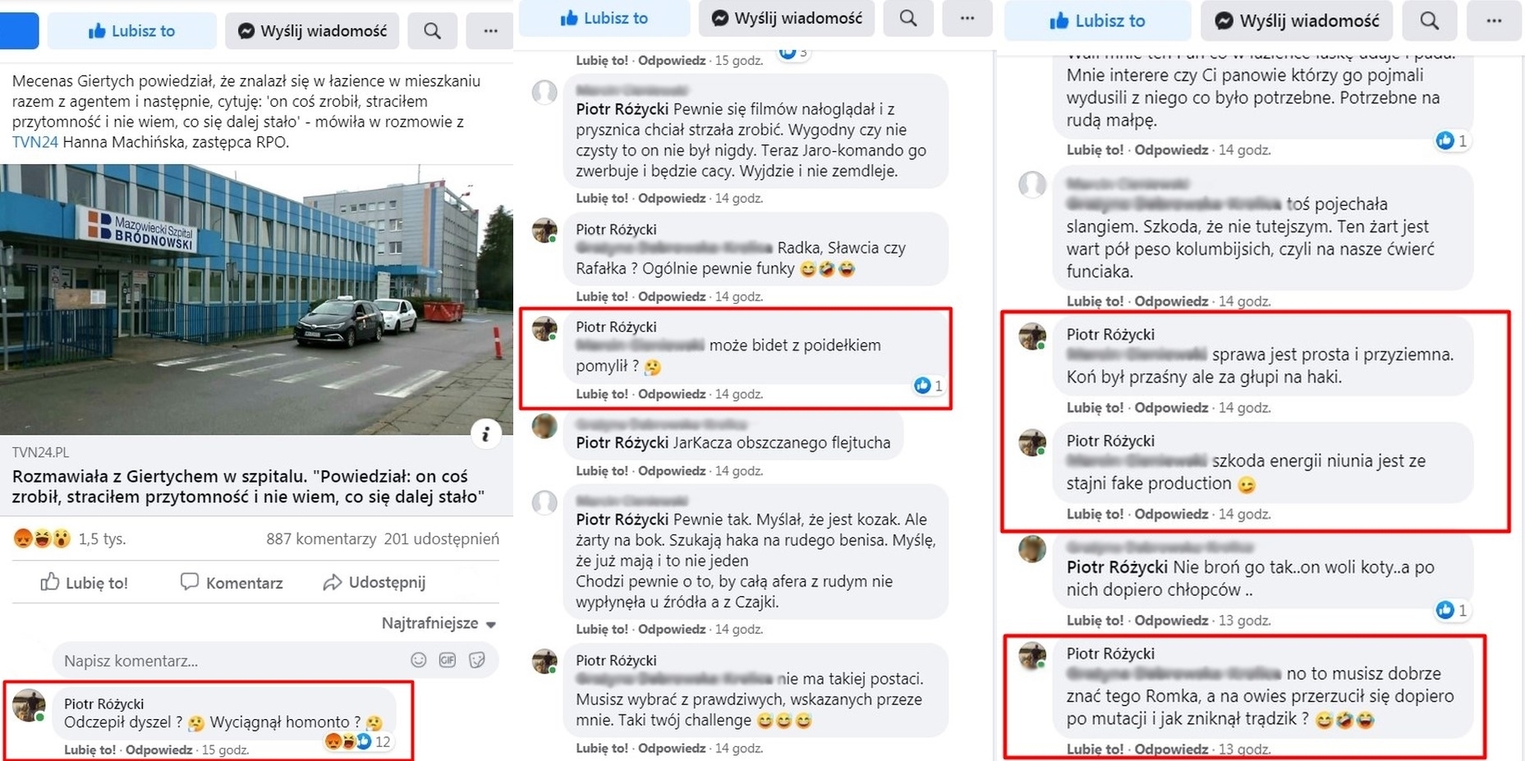Open the three-dots menu in the right panel
The width and height of the screenshot is (1525, 761).
tap(1494, 21)
